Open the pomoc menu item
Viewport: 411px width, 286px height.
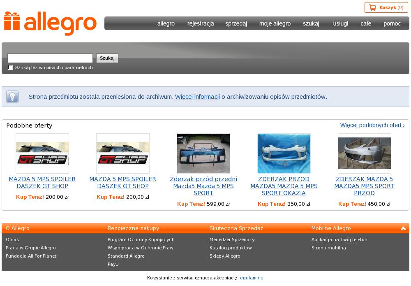pos(392,23)
